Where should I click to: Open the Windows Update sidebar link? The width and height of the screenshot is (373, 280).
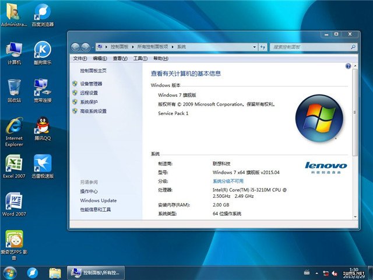pyautogui.click(x=98, y=200)
